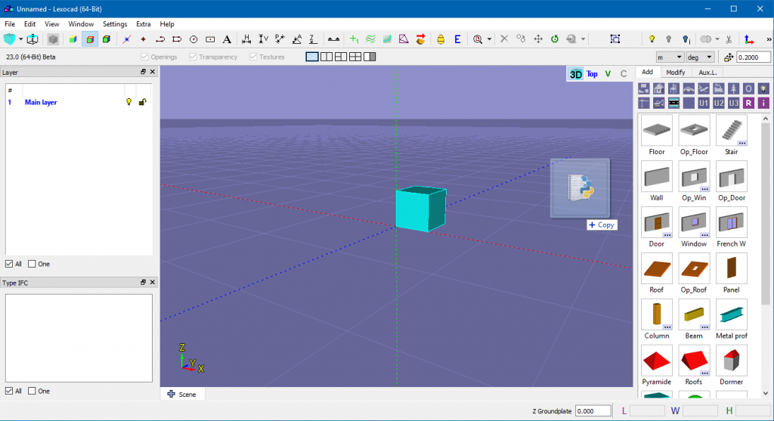
Task: Open the Beam options ellipsis
Action: pyautogui.click(x=705, y=327)
